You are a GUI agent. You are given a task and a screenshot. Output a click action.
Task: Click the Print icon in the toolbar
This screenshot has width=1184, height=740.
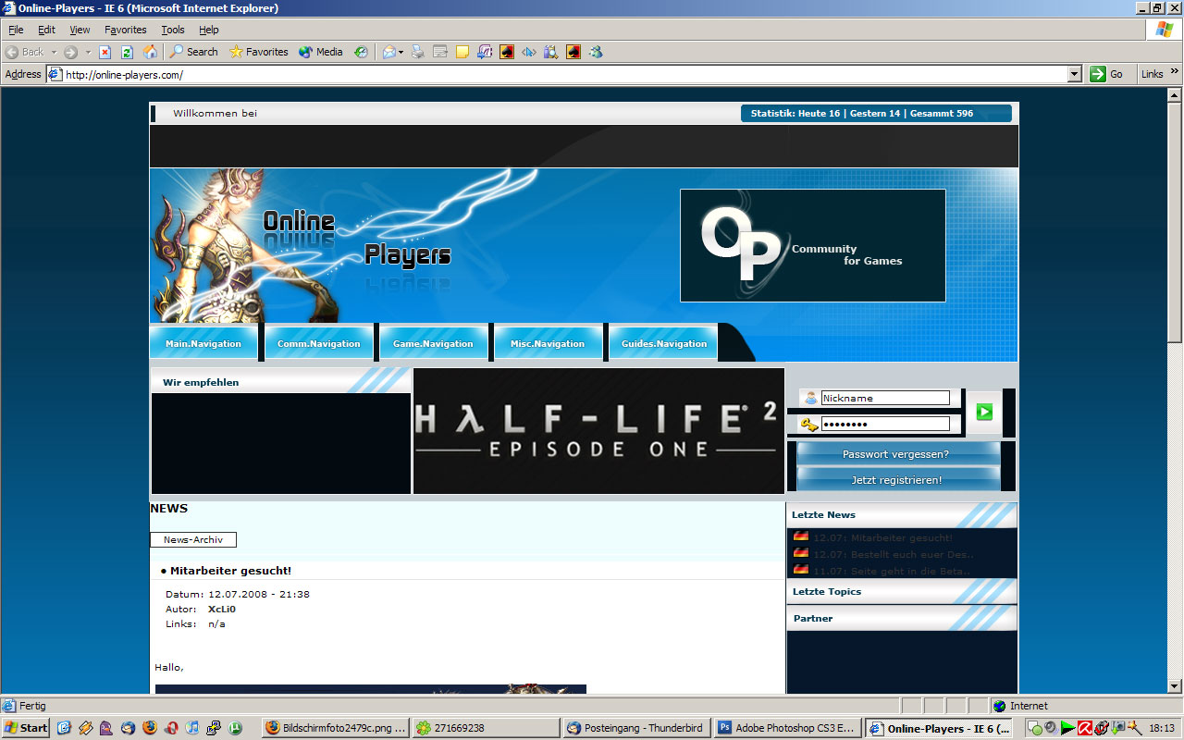pyautogui.click(x=418, y=52)
